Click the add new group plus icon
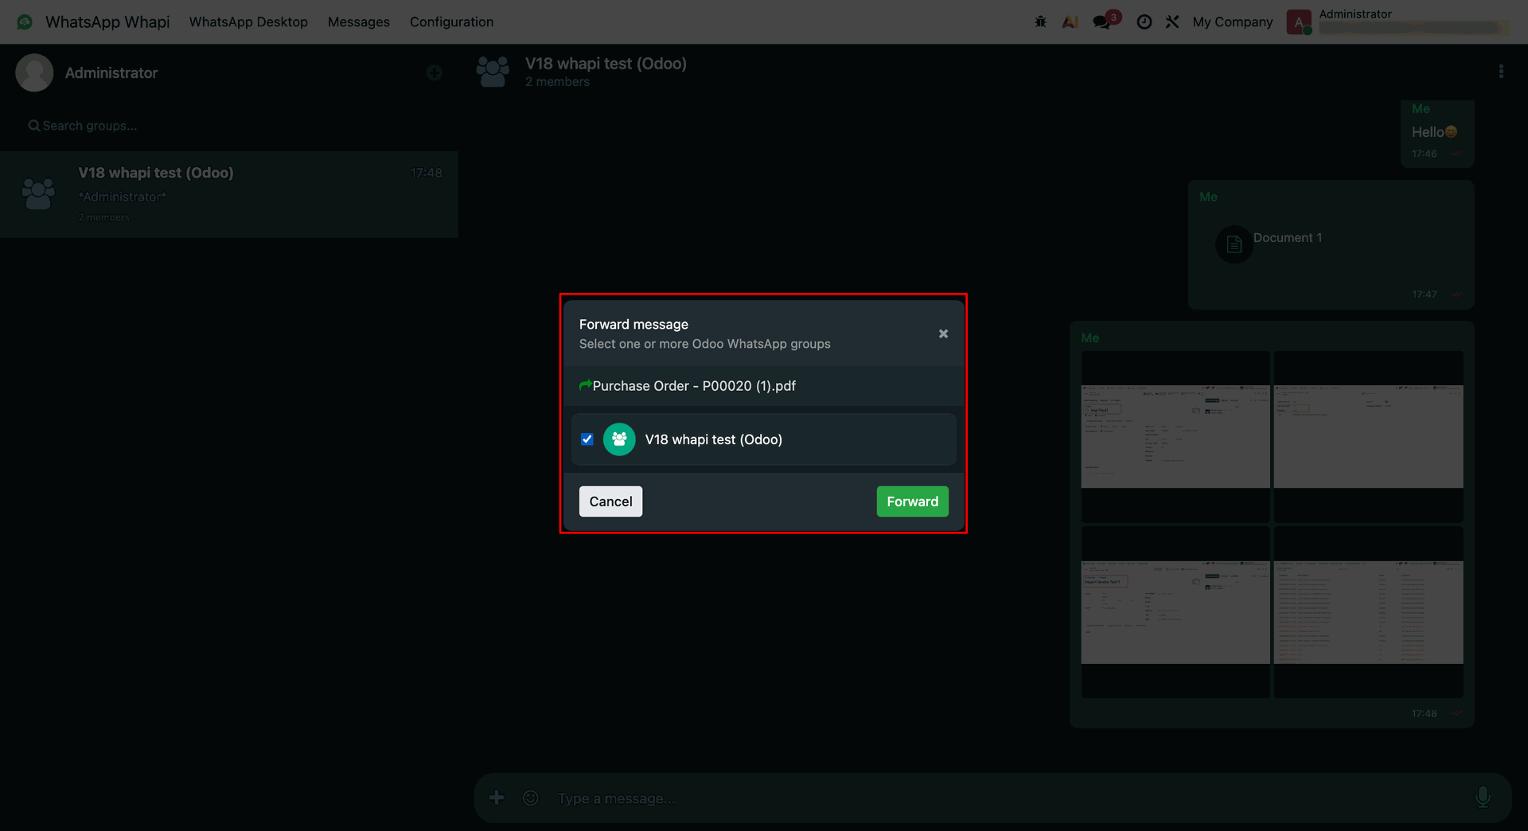This screenshot has width=1528, height=831. [435, 73]
